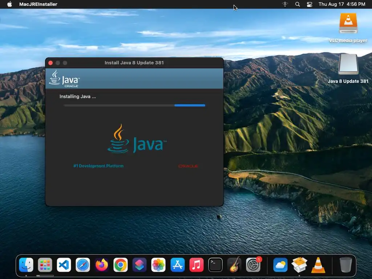Click '#1 Development Platform' text
This screenshot has width=372, height=279.
(x=98, y=166)
